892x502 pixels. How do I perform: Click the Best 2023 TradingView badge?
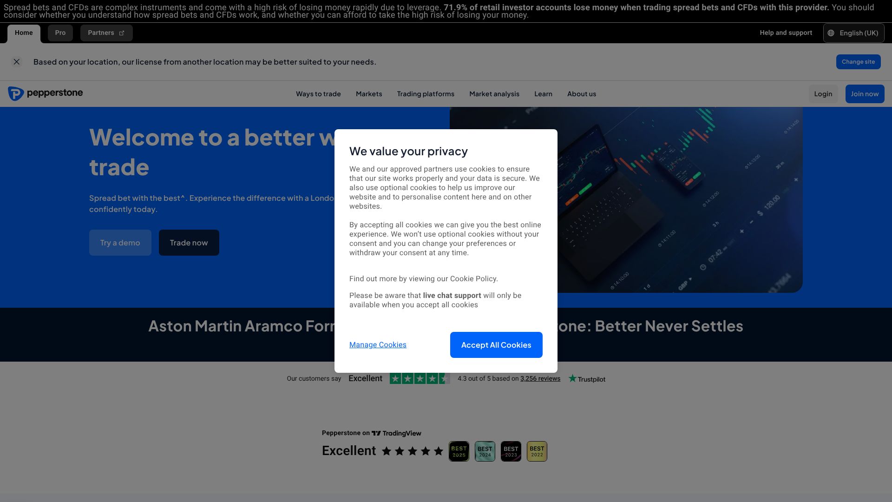click(x=511, y=451)
